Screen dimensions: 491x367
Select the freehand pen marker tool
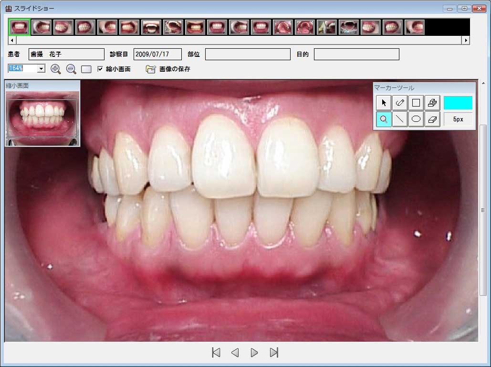click(400, 103)
